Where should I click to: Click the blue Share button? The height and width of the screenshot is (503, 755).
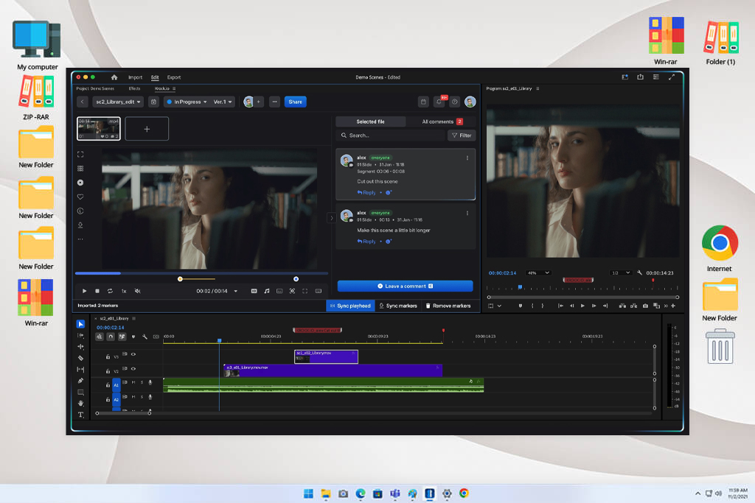click(x=295, y=102)
